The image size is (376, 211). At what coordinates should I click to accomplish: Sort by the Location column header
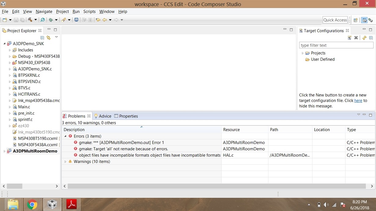329,130
